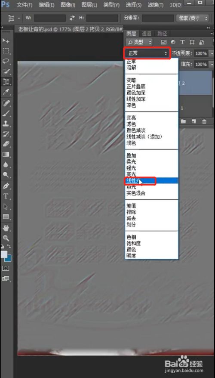The height and width of the screenshot is (378, 215).
Task: Select the Clone Stamp tool
Action: [x=6, y=124]
